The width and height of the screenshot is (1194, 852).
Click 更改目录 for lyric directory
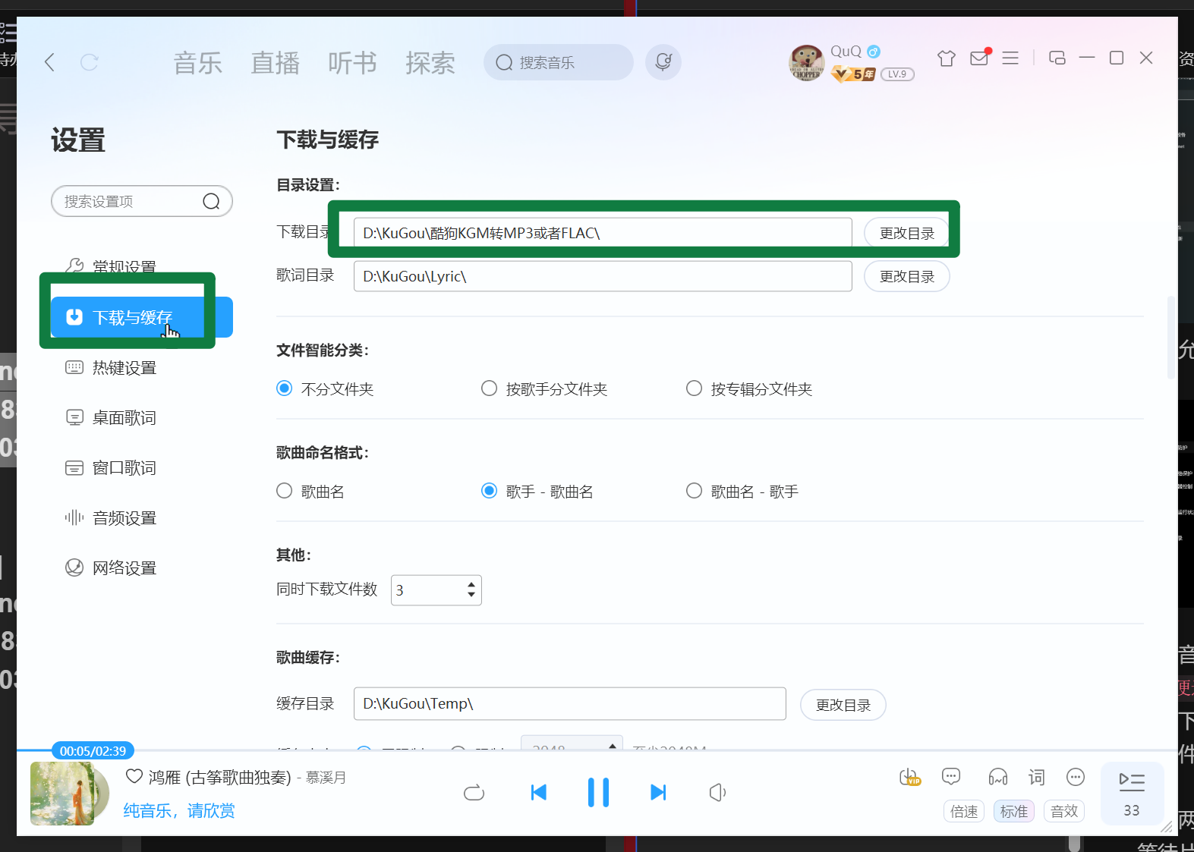[x=907, y=276]
